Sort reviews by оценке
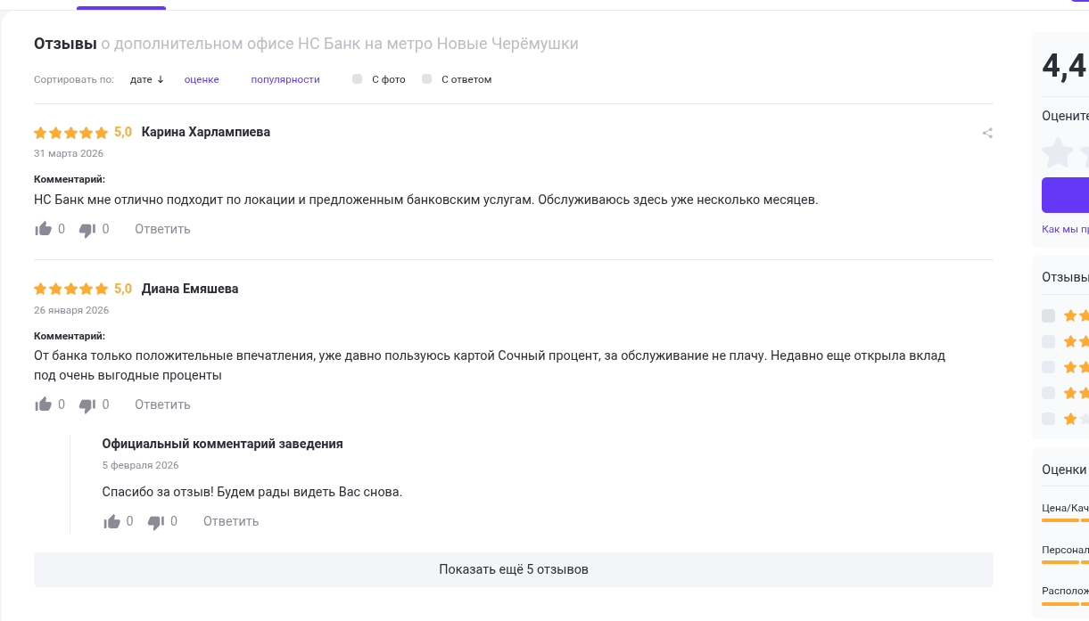 click(202, 79)
